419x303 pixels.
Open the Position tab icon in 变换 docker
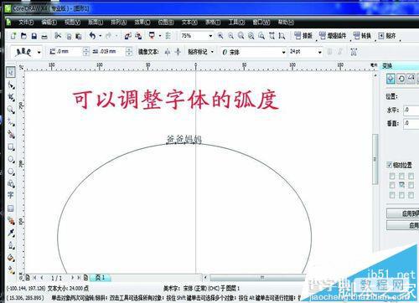click(x=391, y=79)
